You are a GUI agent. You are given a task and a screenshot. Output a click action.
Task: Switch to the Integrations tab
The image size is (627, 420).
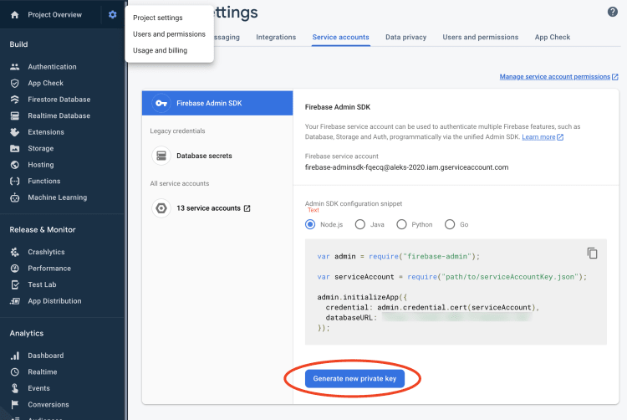(x=276, y=37)
